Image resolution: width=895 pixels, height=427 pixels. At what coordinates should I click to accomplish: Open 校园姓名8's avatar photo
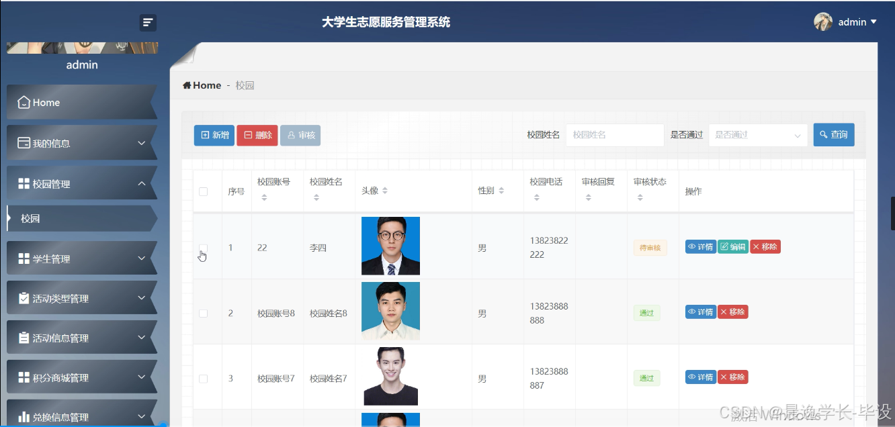(x=390, y=311)
